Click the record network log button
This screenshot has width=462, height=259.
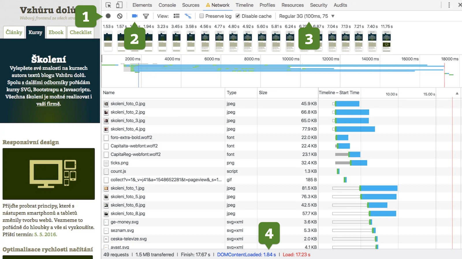108,16
